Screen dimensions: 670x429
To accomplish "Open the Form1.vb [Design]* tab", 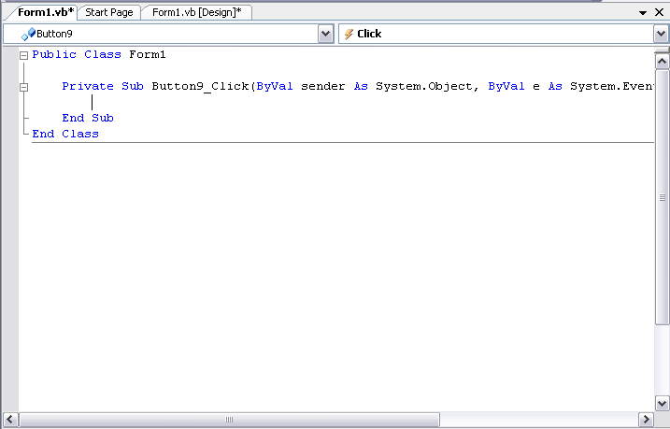I will coord(196,12).
